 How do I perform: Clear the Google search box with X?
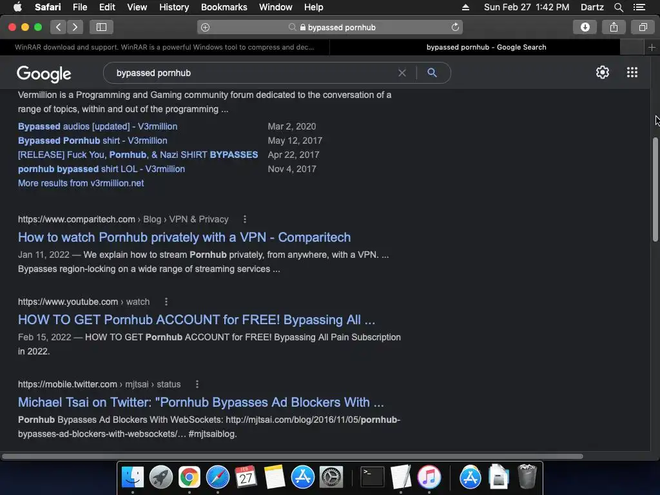pyautogui.click(x=402, y=73)
